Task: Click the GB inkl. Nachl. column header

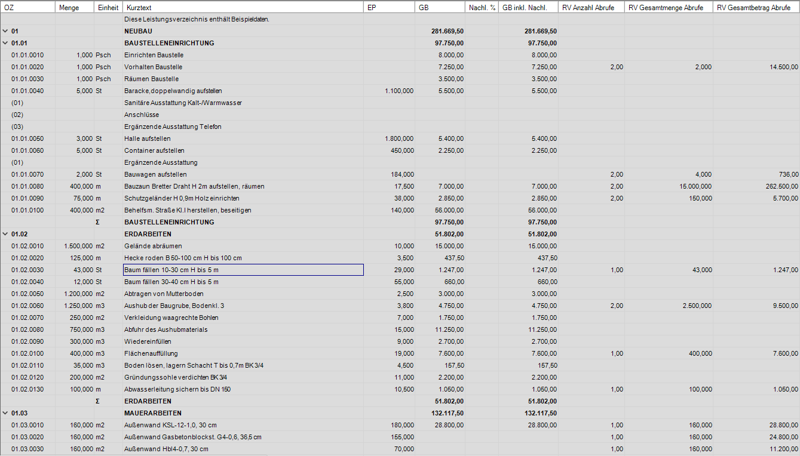Action: [528, 7]
